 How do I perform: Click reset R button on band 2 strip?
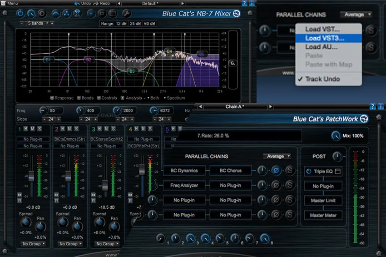tap(56, 201)
